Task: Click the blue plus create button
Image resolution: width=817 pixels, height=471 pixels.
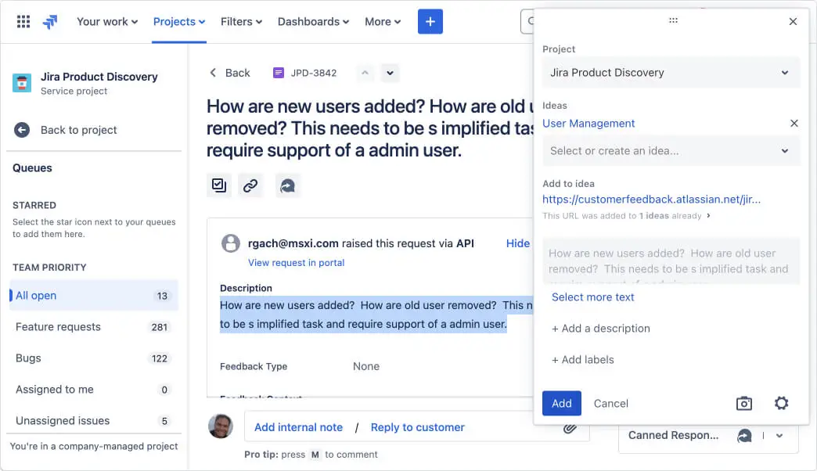Action: (x=430, y=21)
